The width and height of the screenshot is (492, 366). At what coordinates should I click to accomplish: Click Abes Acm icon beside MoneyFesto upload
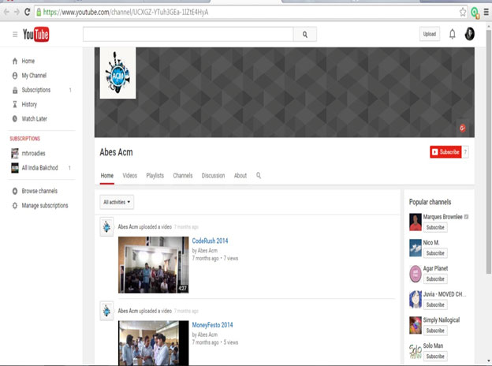click(106, 311)
